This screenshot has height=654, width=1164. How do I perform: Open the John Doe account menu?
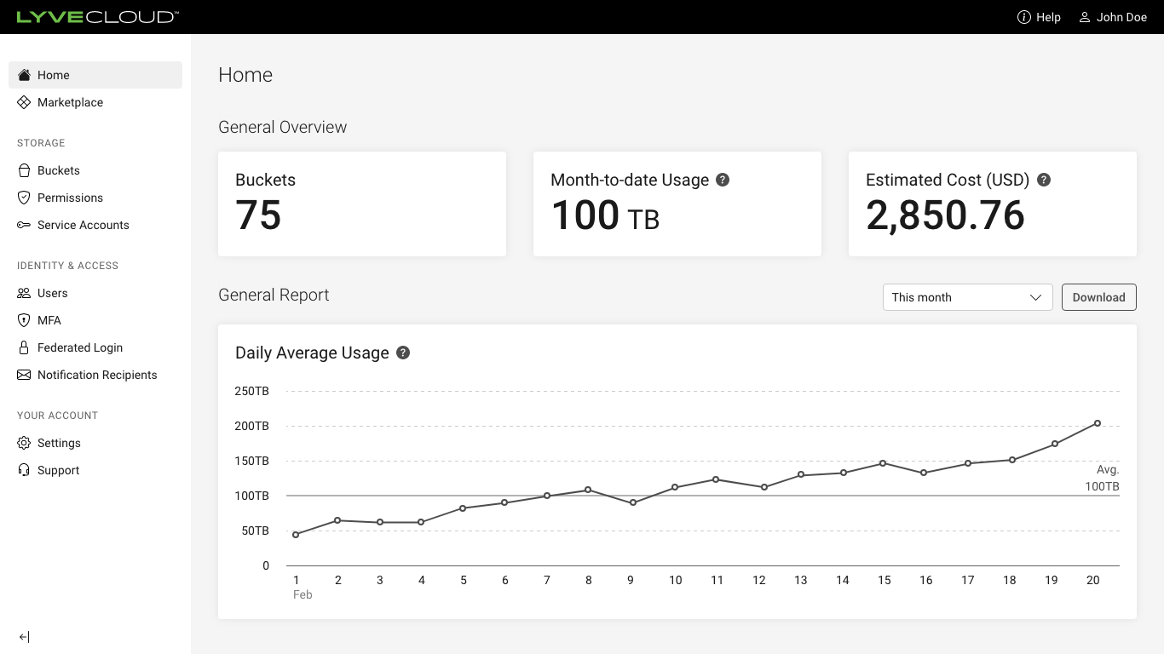tap(1113, 17)
